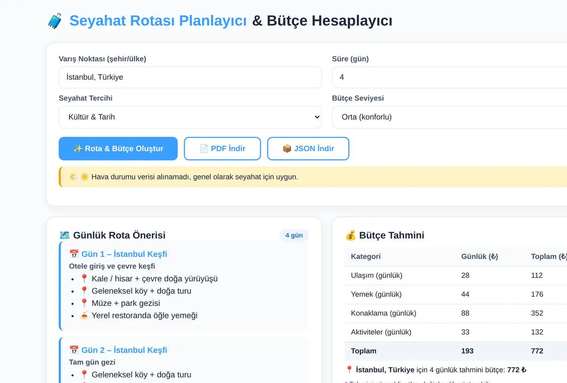This screenshot has height=383, width=567.
Task: Click the 'Gün 2 – İstanbul Keşfi' heading
Action: click(x=124, y=350)
